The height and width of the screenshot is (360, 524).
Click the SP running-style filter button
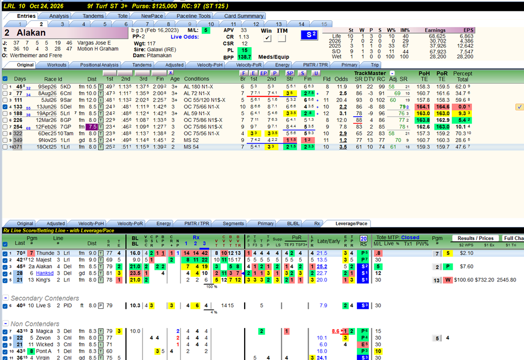tap(290, 73)
